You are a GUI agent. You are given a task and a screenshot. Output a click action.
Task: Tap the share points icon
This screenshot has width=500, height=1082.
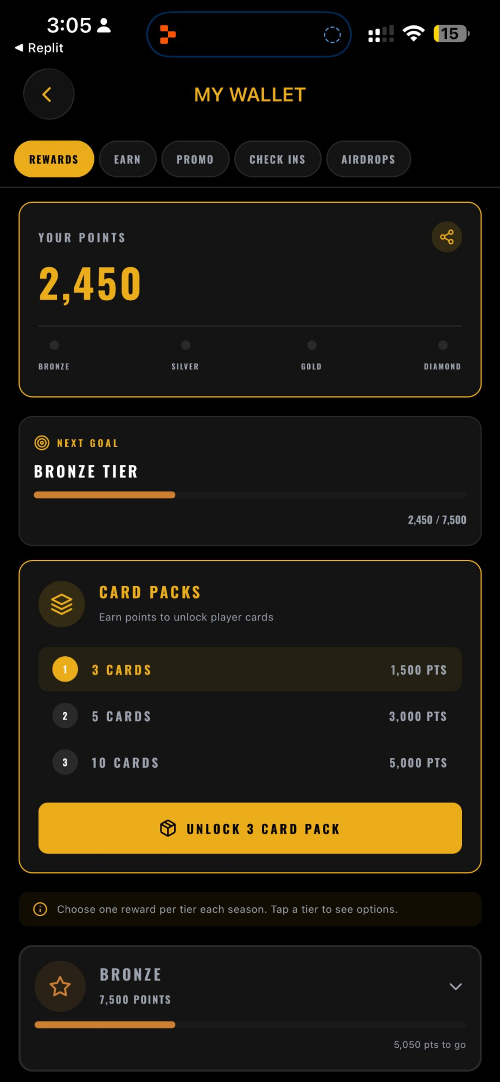[446, 237]
